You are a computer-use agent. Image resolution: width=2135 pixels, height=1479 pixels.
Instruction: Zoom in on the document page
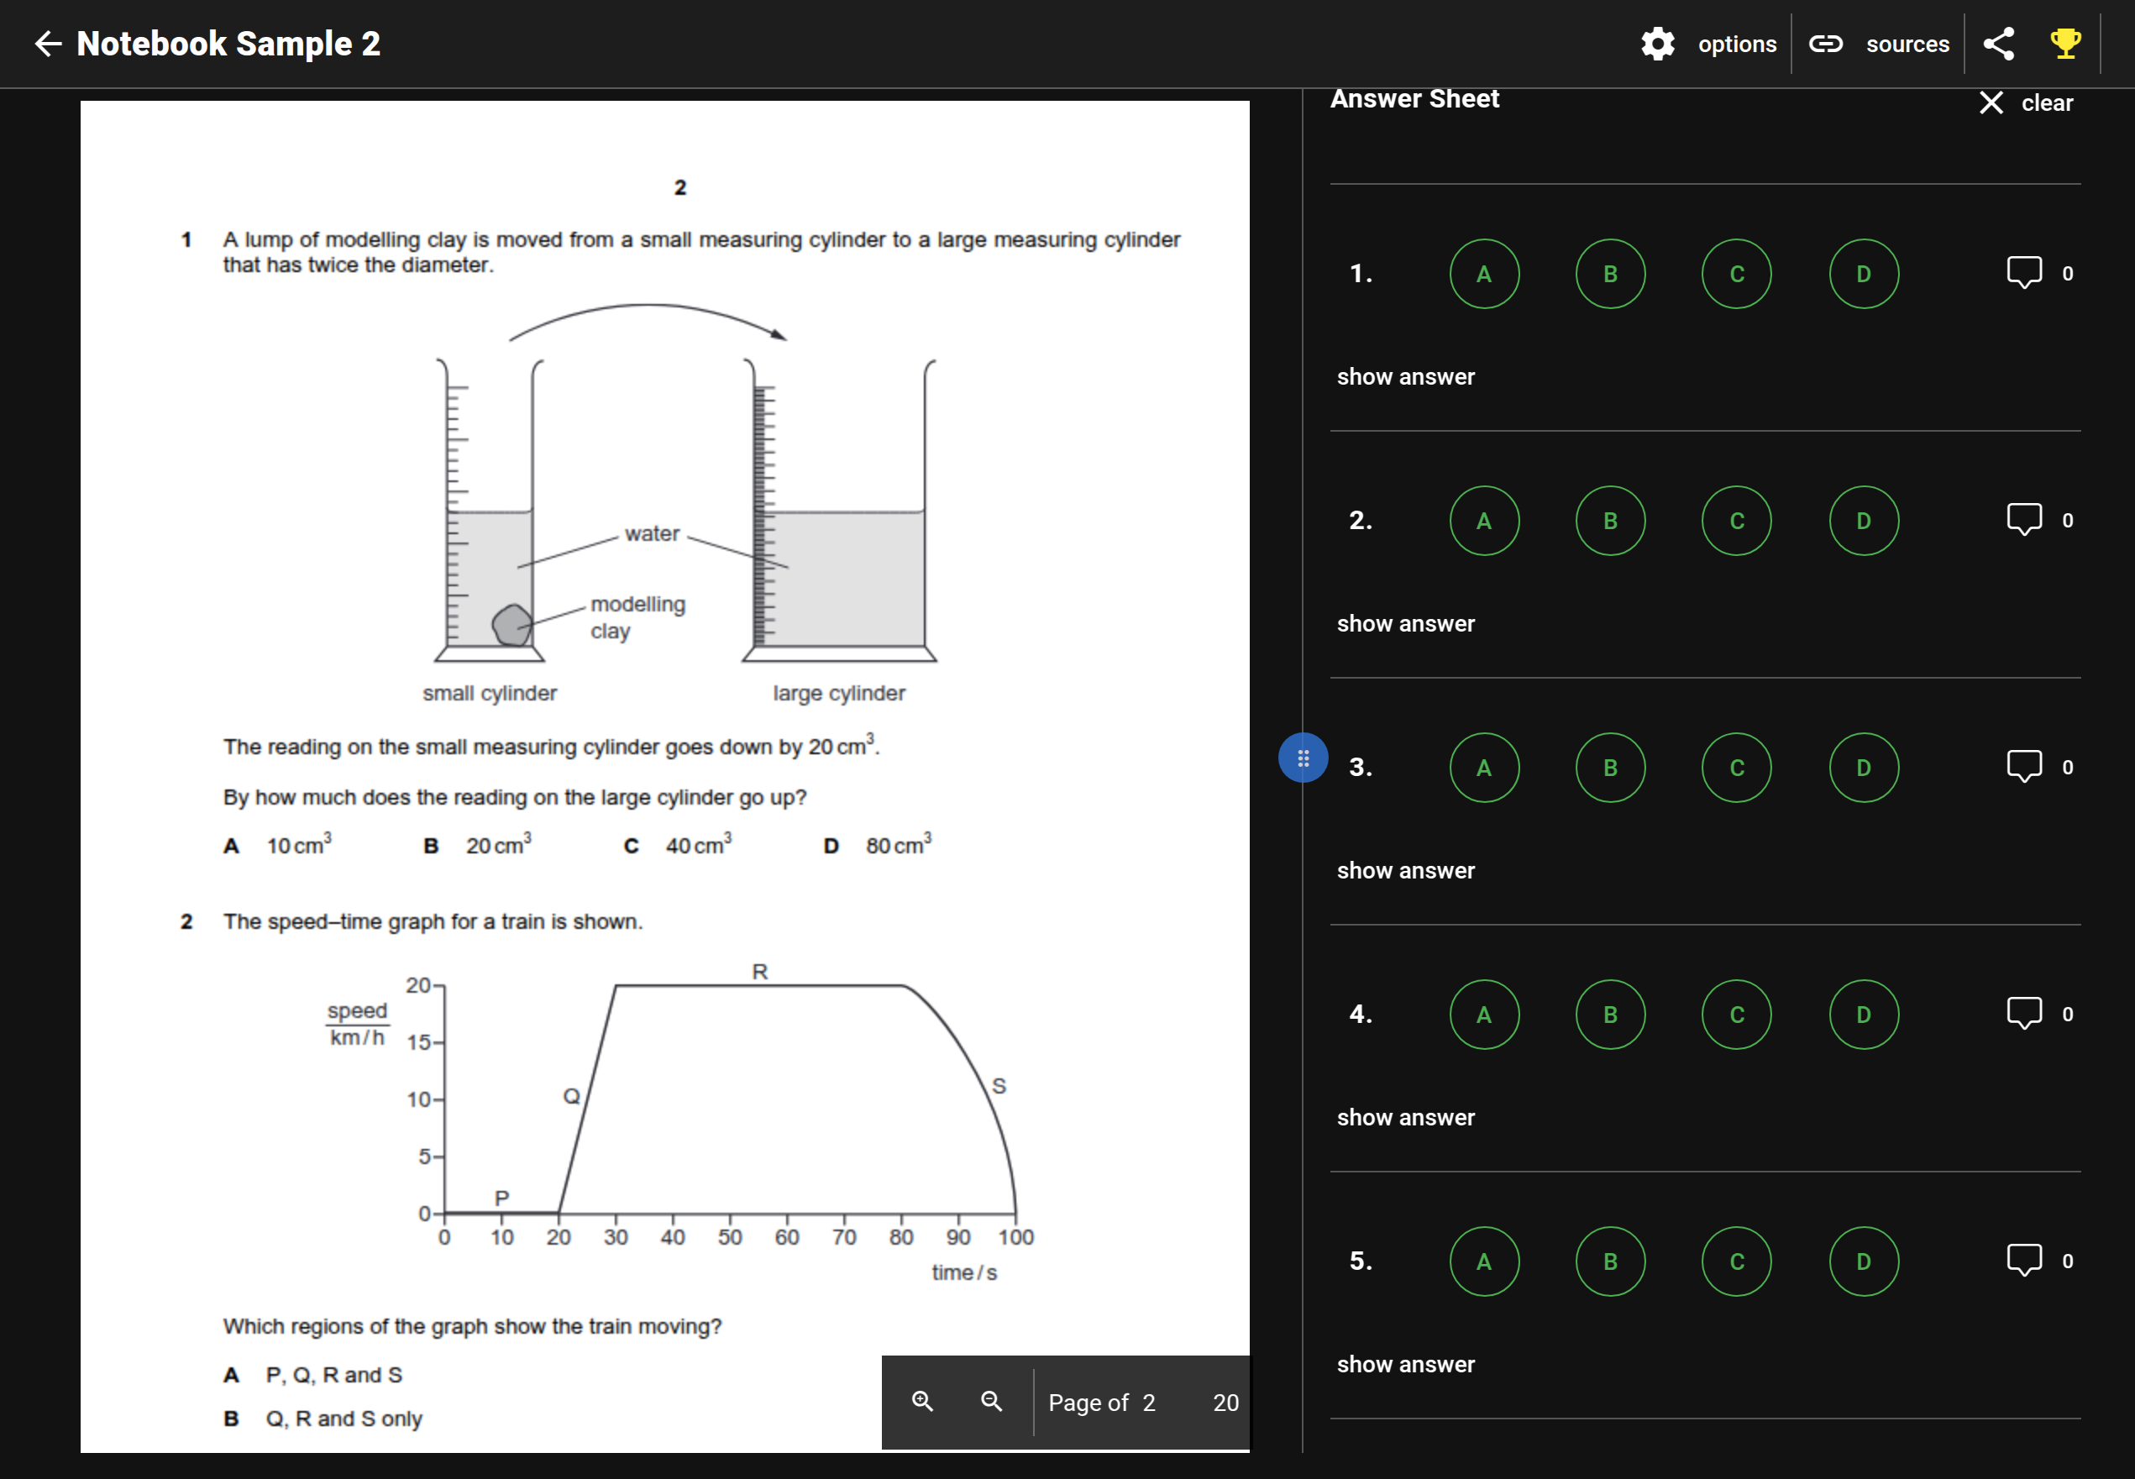(x=922, y=1401)
